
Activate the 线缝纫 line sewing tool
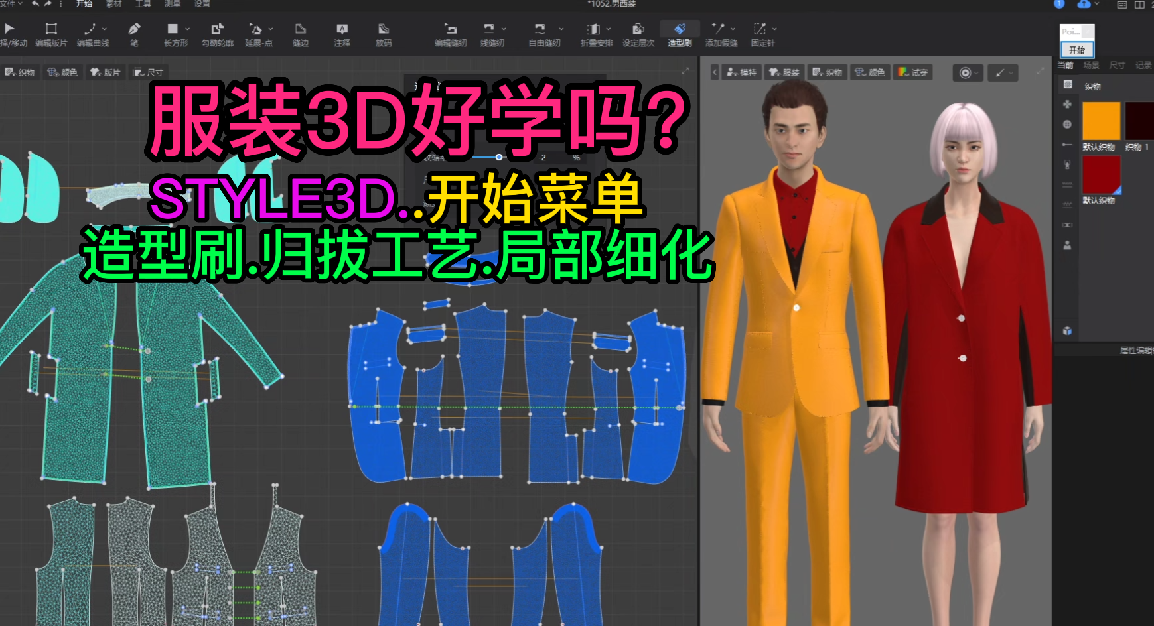point(491,34)
